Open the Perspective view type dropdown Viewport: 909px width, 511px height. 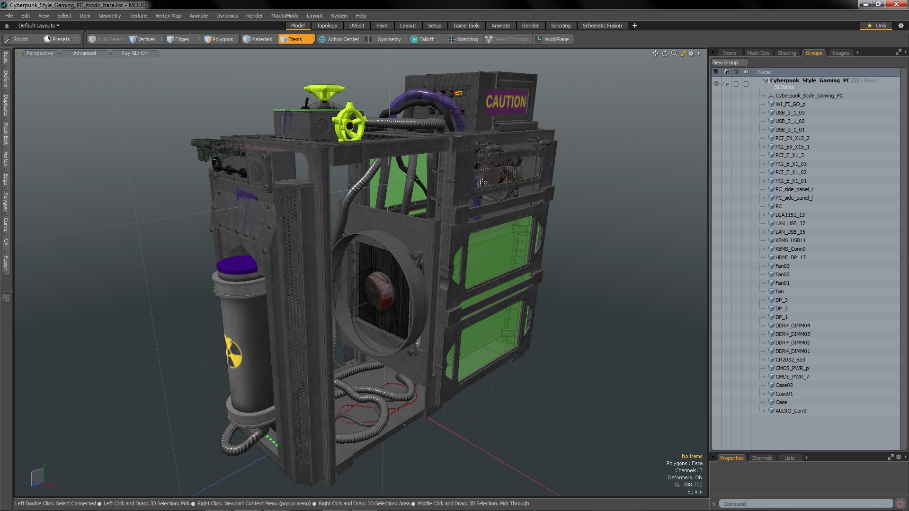tap(40, 53)
